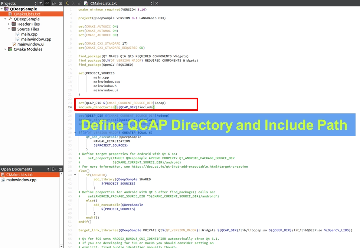Collapse the QDeepSample target node
Viewport: 360px width, 248px height.
[5, 19]
